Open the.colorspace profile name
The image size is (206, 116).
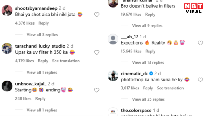(136, 110)
